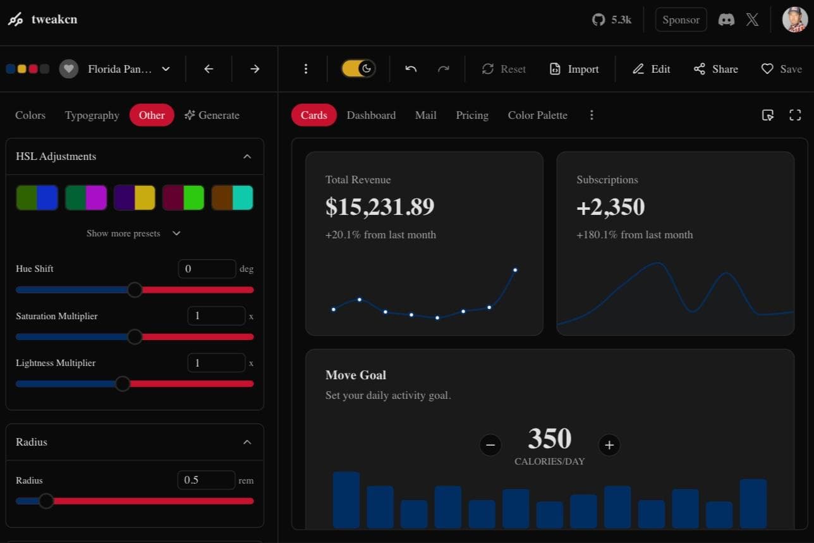Open the Typography settings tab
The image size is (814, 543).
tap(91, 115)
